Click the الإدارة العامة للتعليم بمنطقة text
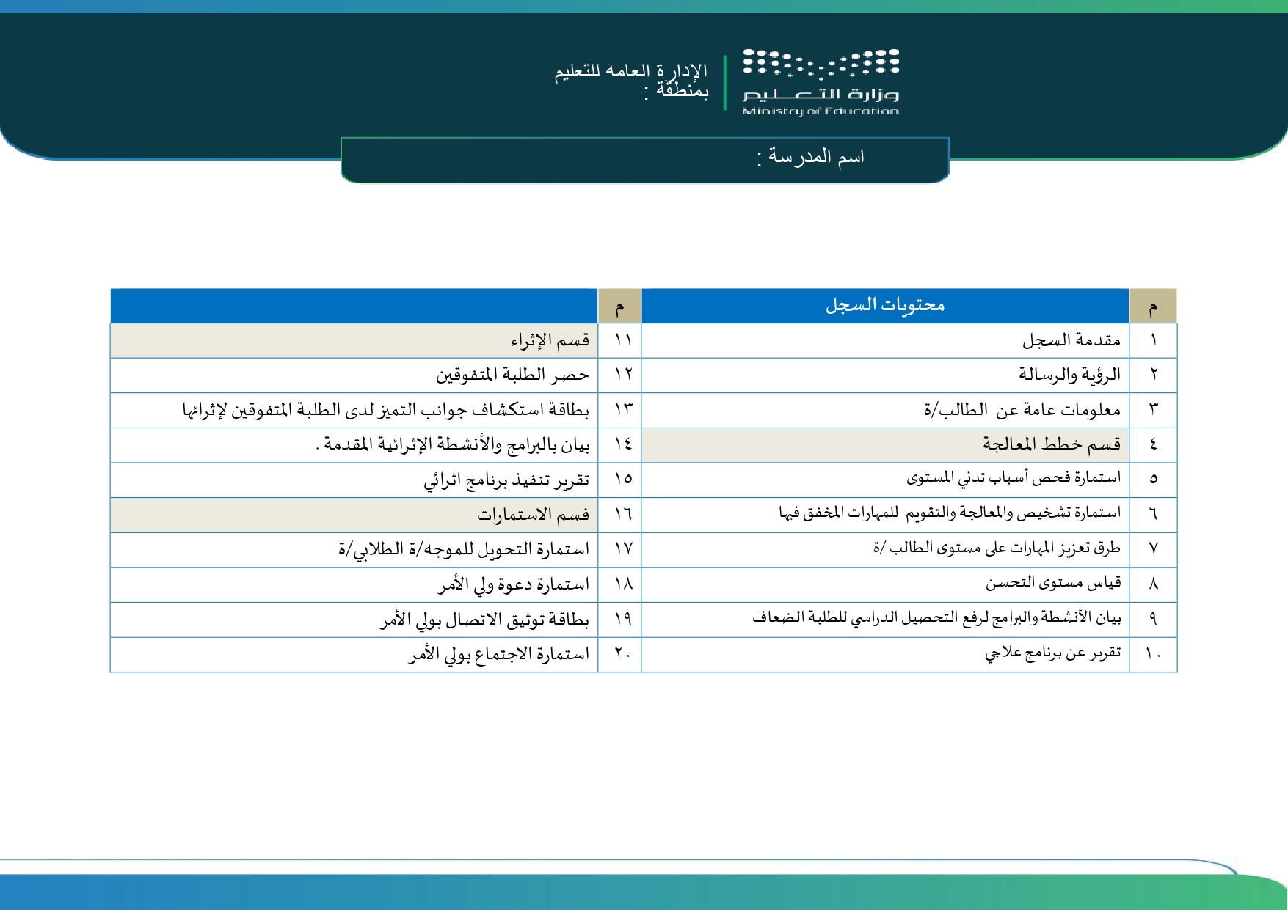The width and height of the screenshot is (1288, 910). click(631, 81)
